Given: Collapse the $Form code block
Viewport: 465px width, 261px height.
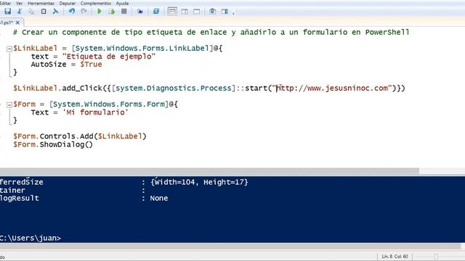Looking at the screenshot, I should 9,104.
